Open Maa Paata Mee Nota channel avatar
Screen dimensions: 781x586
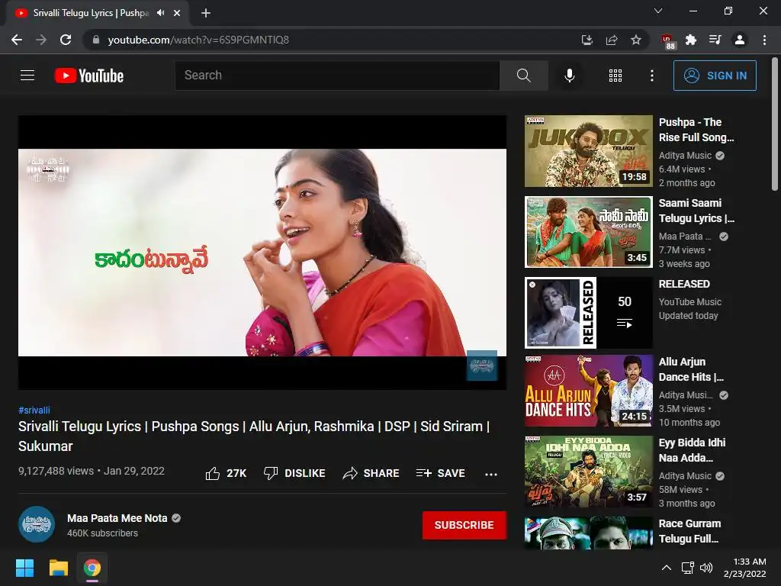(x=37, y=524)
